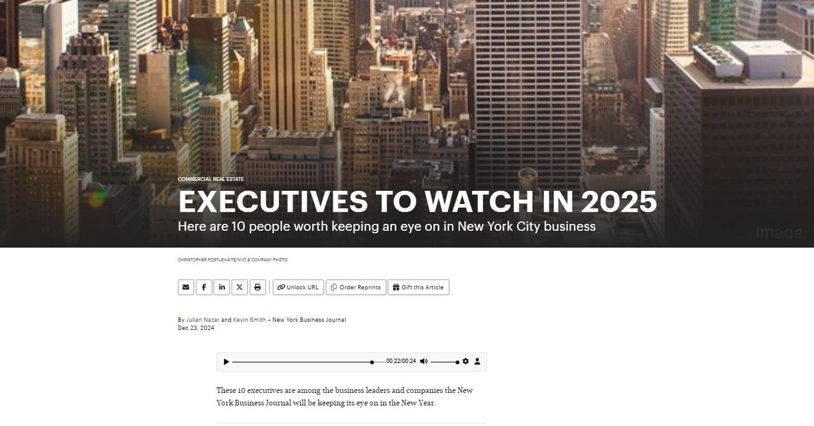Click the Executives to Watch in 2025 headline
The image size is (814, 426).
pyautogui.click(x=417, y=202)
